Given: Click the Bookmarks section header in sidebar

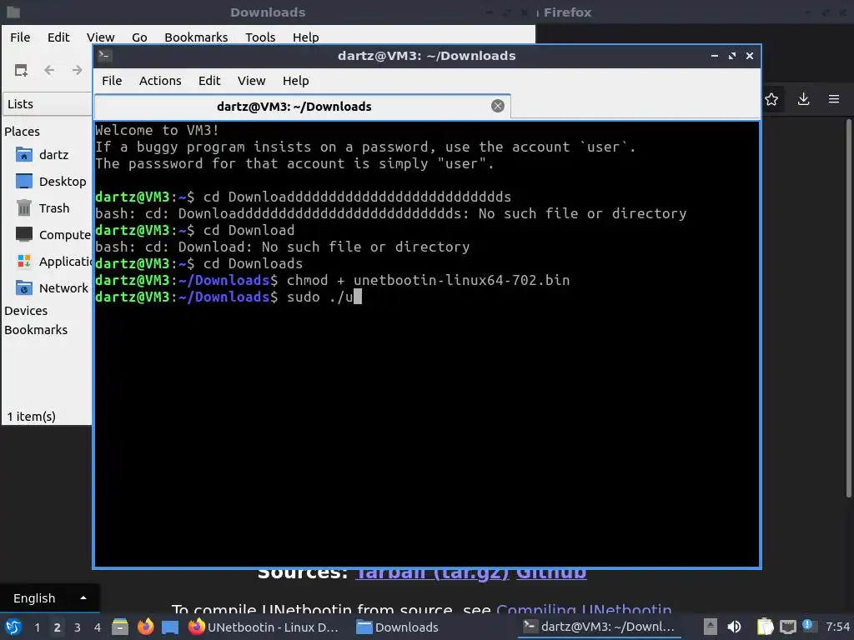Looking at the screenshot, I should point(36,330).
